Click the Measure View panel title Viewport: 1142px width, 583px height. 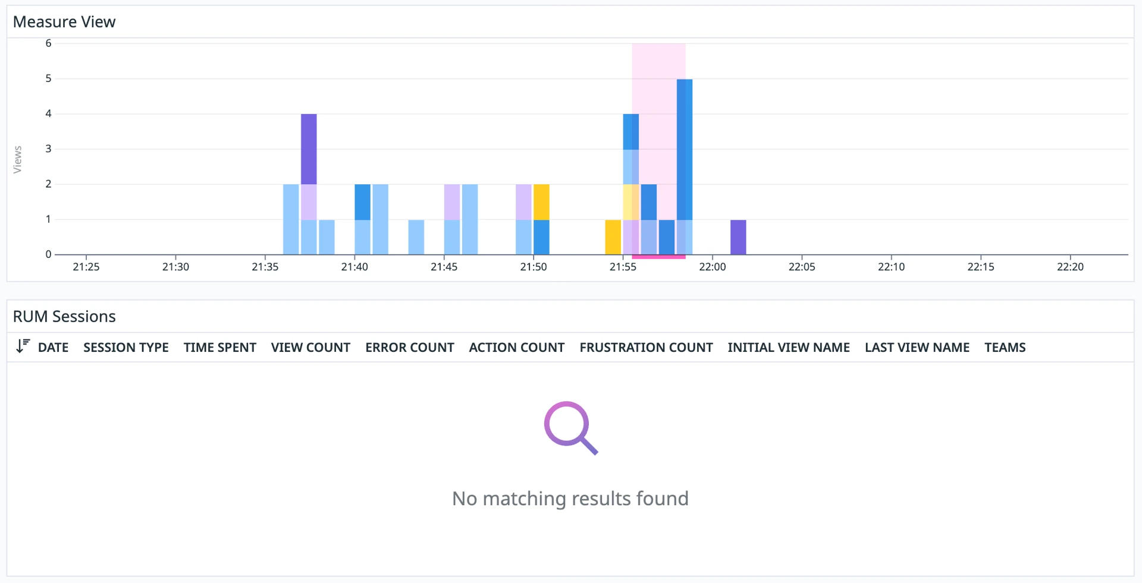click(64, 22)
